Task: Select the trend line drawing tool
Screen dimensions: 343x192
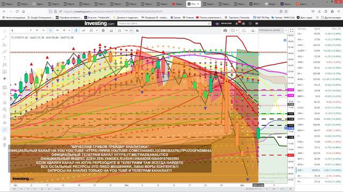Action: pyautogui.click(x=5, y=38)
